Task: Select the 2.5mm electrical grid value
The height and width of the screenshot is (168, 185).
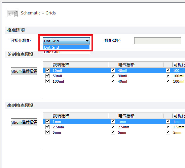Action: pyautogui.click(x=123, y=127)
